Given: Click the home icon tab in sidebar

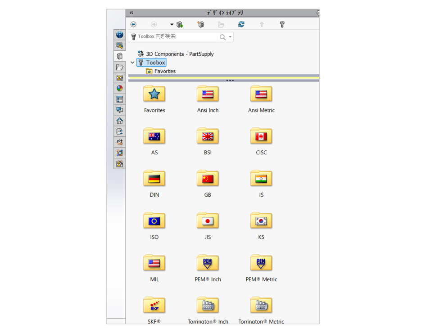Looking at the screenshot, I should [x=119, y=121].
